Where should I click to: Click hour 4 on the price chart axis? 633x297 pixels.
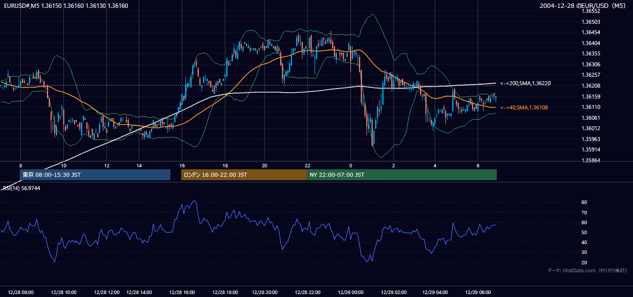click(x=435, y=165)
